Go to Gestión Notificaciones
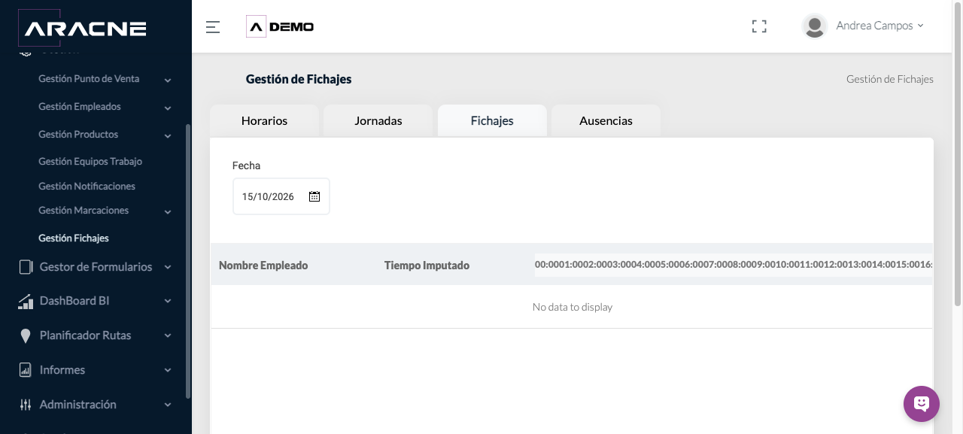 click(x=87, y=187)
